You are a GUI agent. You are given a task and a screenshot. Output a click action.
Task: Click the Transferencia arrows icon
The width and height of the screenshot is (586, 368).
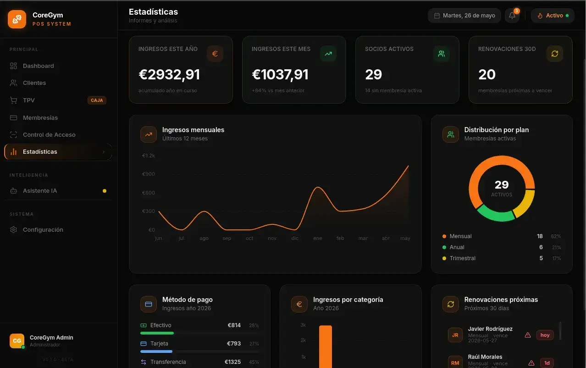point(144,362)
